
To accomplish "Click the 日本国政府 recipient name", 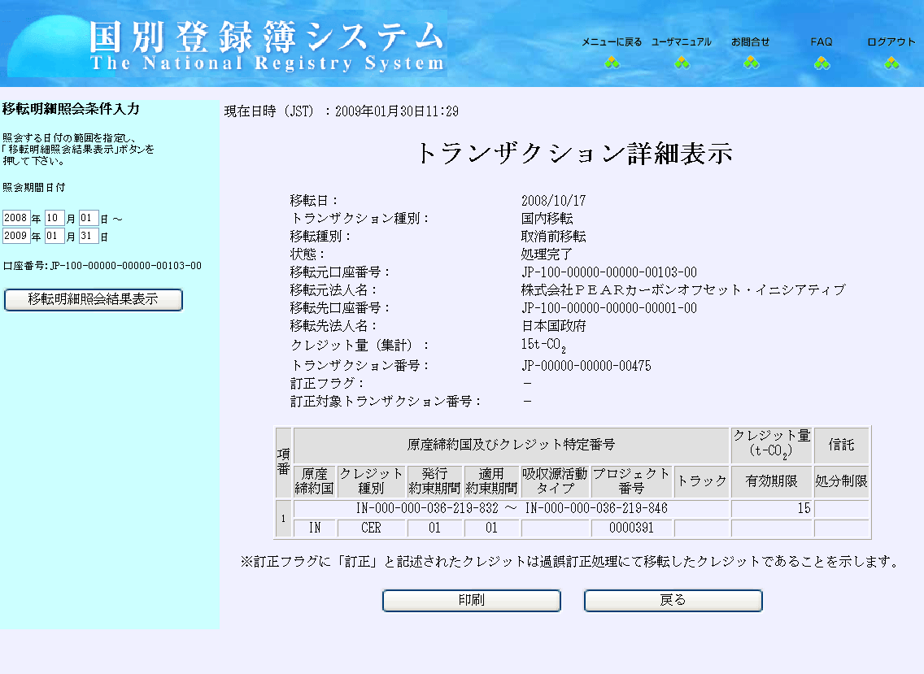I will coord(553,326).
